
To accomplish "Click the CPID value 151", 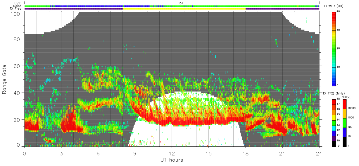I will click(x=181, y=3).
